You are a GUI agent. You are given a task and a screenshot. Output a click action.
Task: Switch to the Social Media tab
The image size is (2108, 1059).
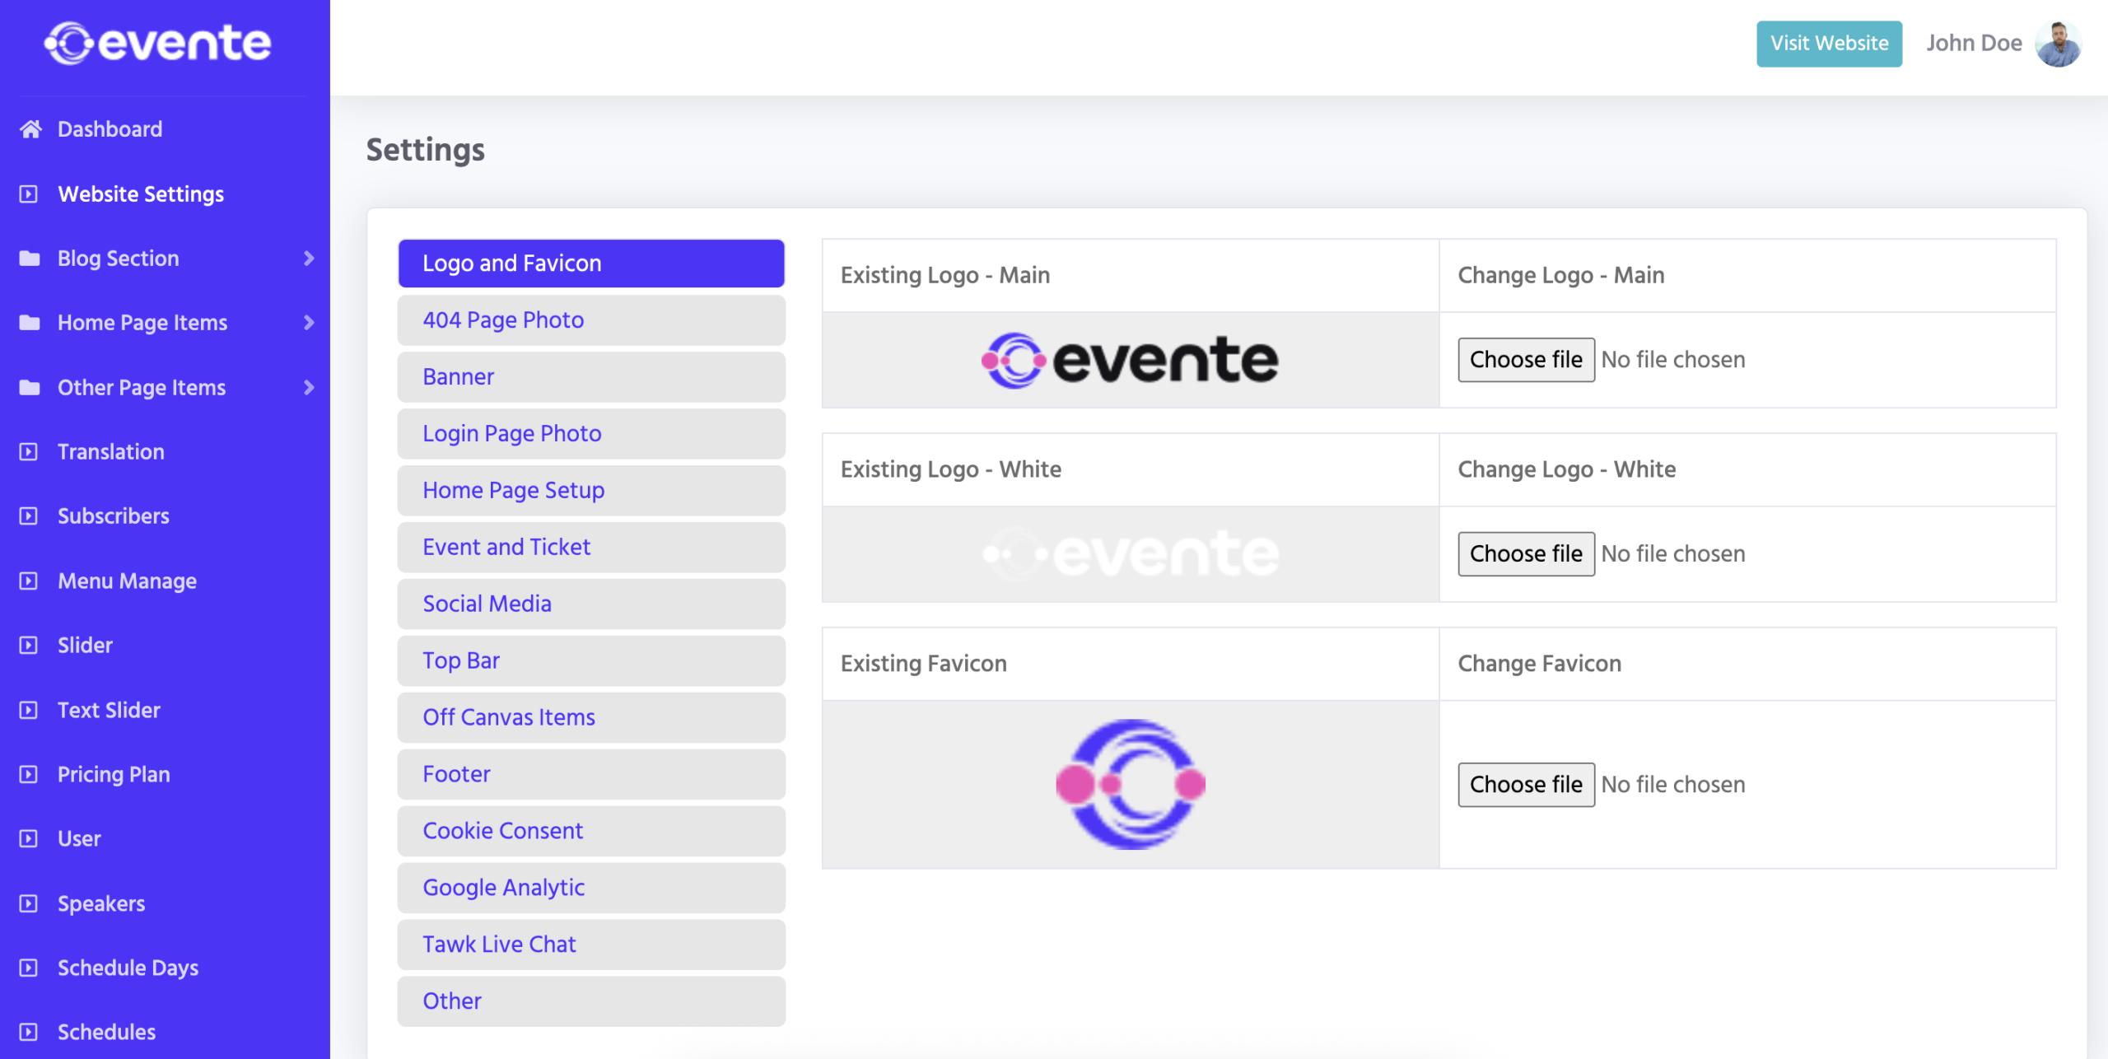click(590, 604)
